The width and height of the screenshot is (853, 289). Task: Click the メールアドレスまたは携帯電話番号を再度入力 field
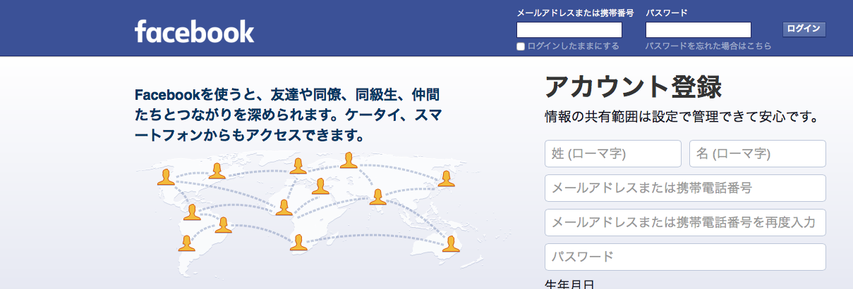pyautogui.click(x=684, y=222)
